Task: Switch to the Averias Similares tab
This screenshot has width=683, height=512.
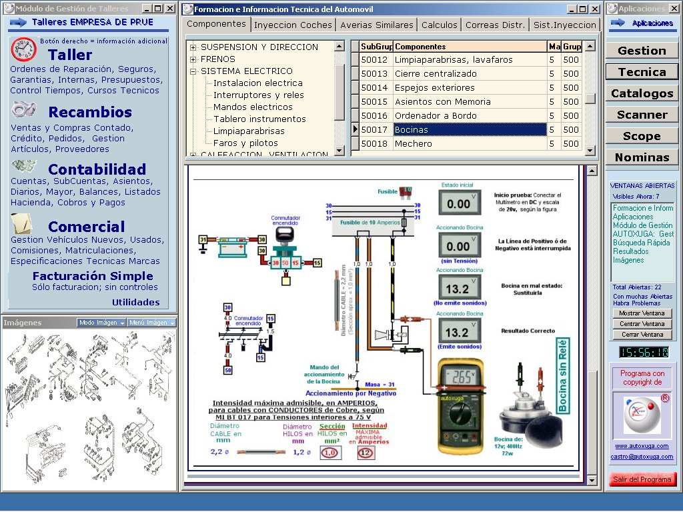Action: pyautogui.click(x=376, y=25)
